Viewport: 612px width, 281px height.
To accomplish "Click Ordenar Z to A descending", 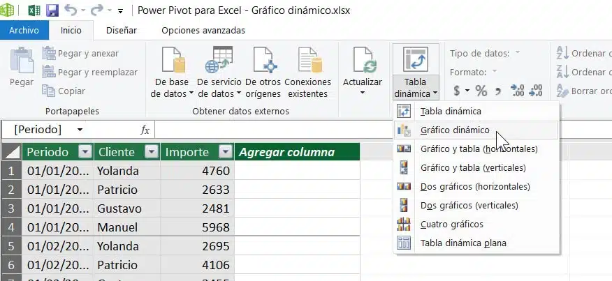I will (x=583, y=72).
